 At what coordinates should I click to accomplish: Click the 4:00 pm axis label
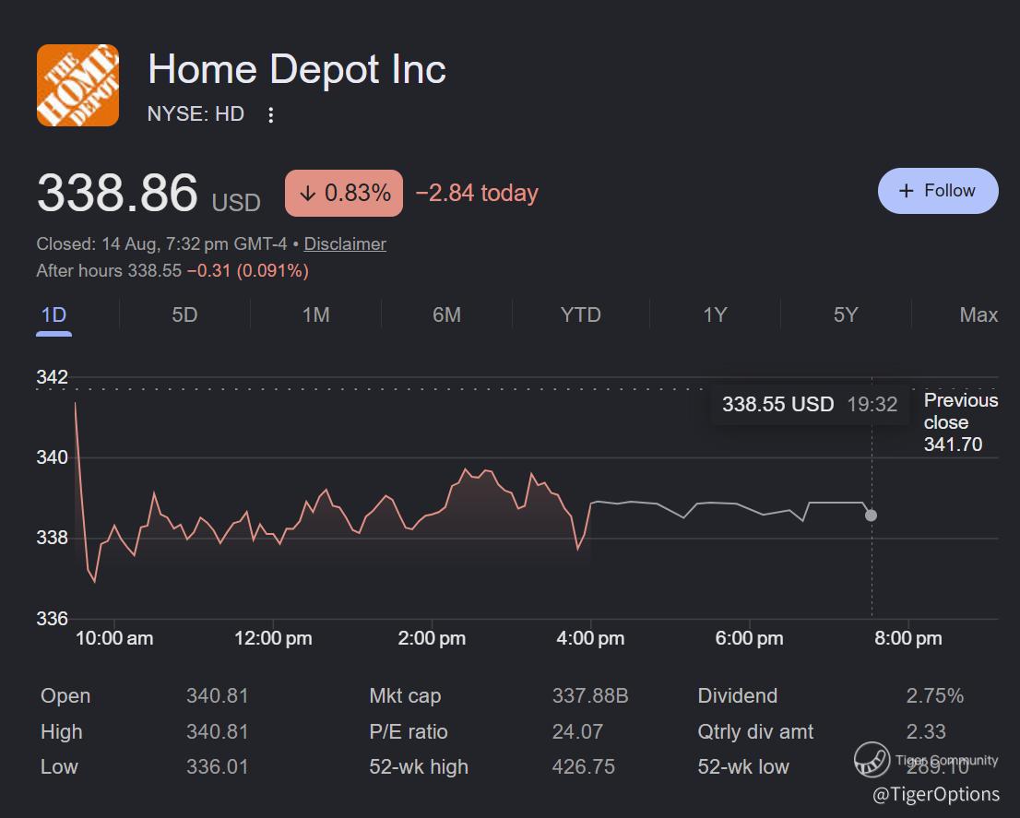point(590,638)
